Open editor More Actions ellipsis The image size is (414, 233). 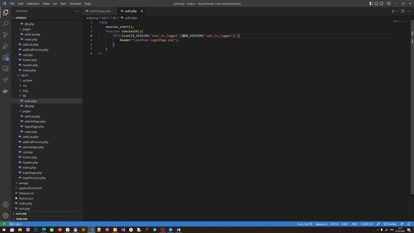pyautogui.click(x=409, y=11)
